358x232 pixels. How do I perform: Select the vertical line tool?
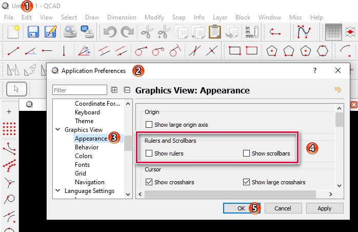pyautogui.click(x=64, y=51)
